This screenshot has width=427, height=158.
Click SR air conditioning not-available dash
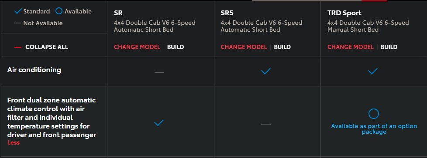159,72
